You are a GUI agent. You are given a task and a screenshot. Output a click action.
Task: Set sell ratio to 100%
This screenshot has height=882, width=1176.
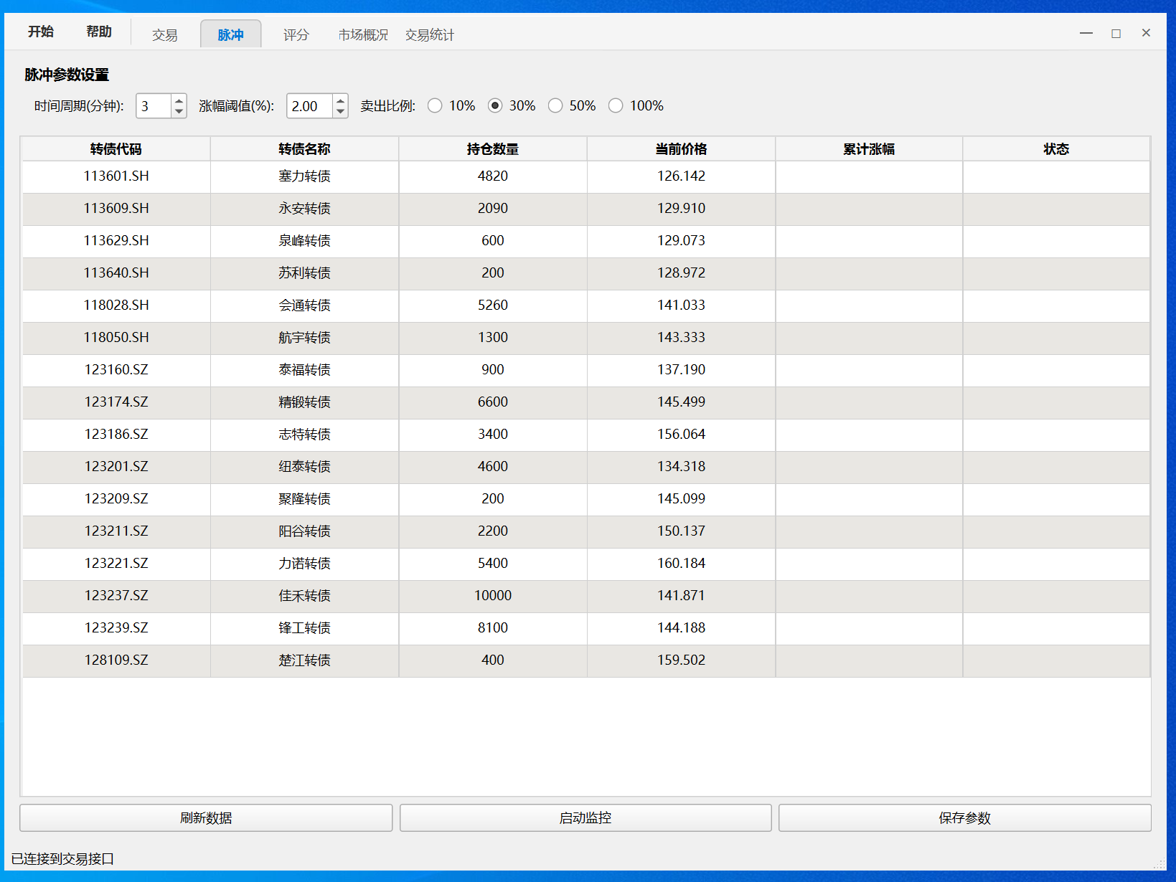(616, 106)
